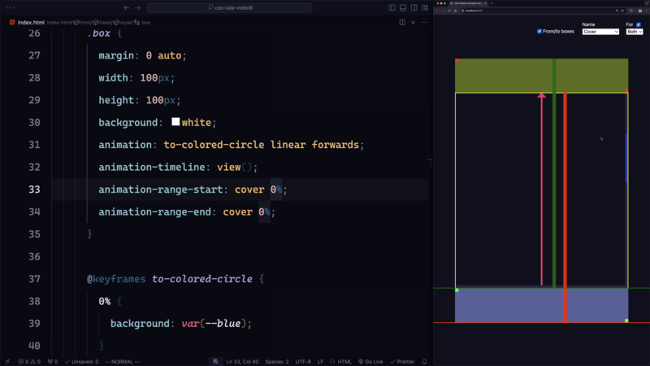Open the Name dropdown showing Cover
The width and height of the screenshot is (650, 366).
click(x=600, y=32)
